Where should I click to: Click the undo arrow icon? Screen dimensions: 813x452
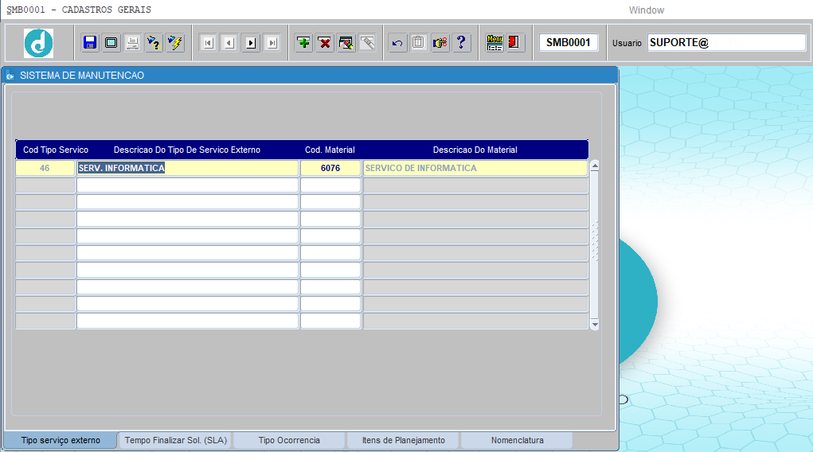(397, 43)
